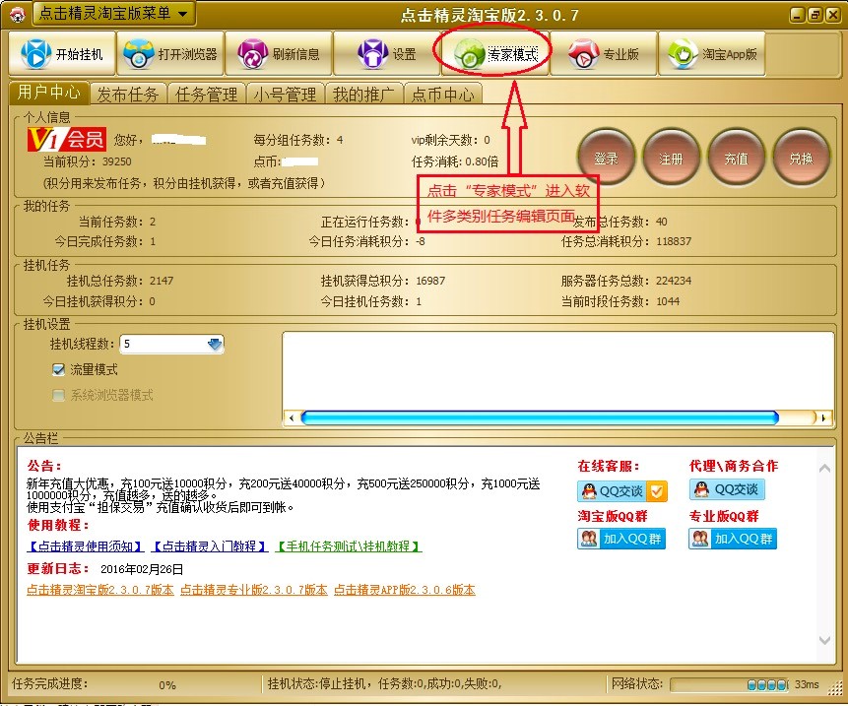The image size is (848, 706).
Task: Click the round 充值 button
Action: tap(736, 158)
